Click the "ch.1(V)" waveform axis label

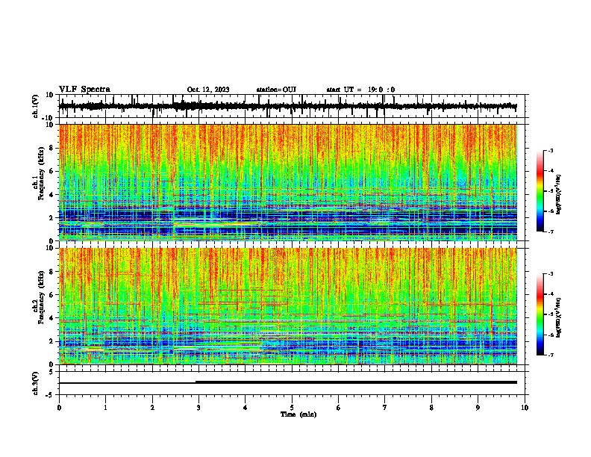tap(36, 106)
